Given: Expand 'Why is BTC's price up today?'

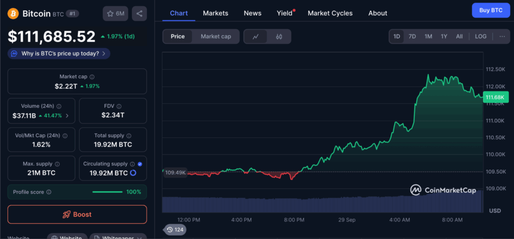Looking at the screenshot, I should click(x=59, y=53).
